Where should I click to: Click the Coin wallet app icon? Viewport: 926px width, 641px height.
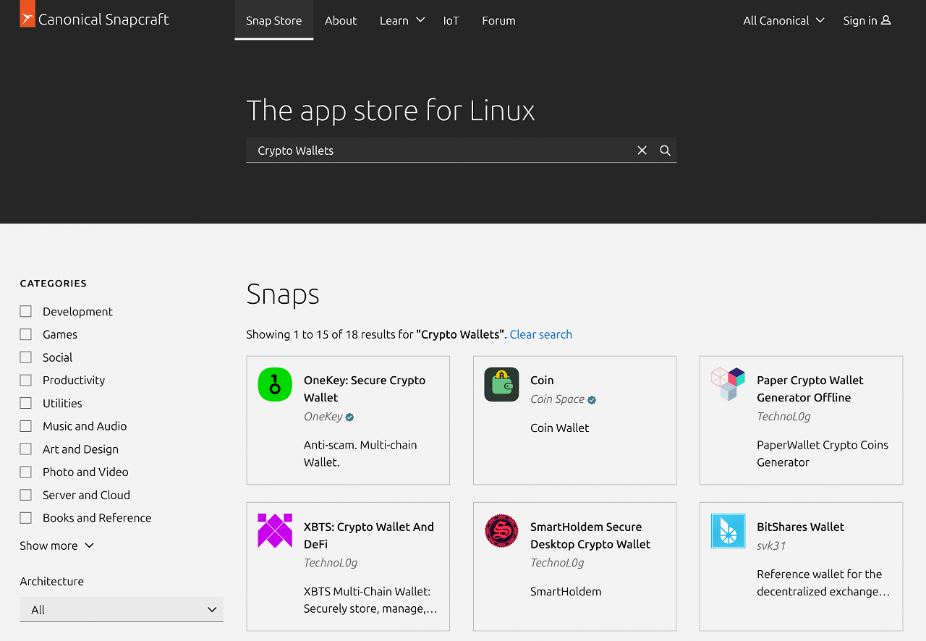pyautogui.click(x=501, y=384)
